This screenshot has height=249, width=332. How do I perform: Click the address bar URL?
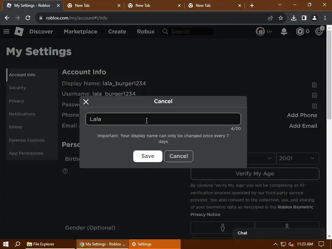[x=77, y=18]
